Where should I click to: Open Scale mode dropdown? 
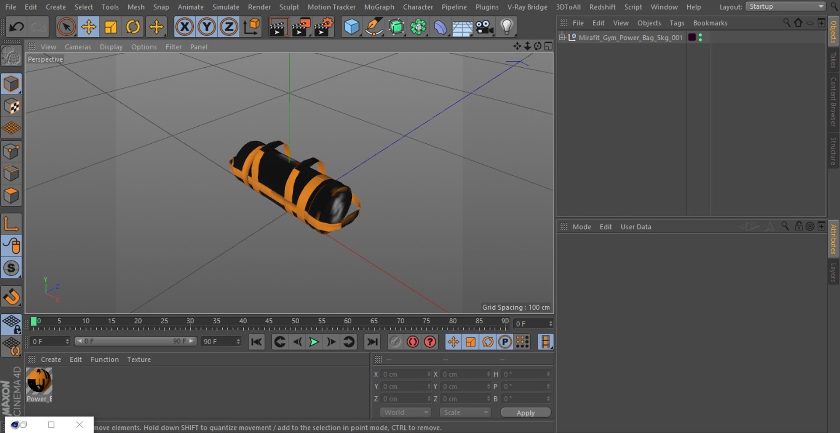[465, 412]
